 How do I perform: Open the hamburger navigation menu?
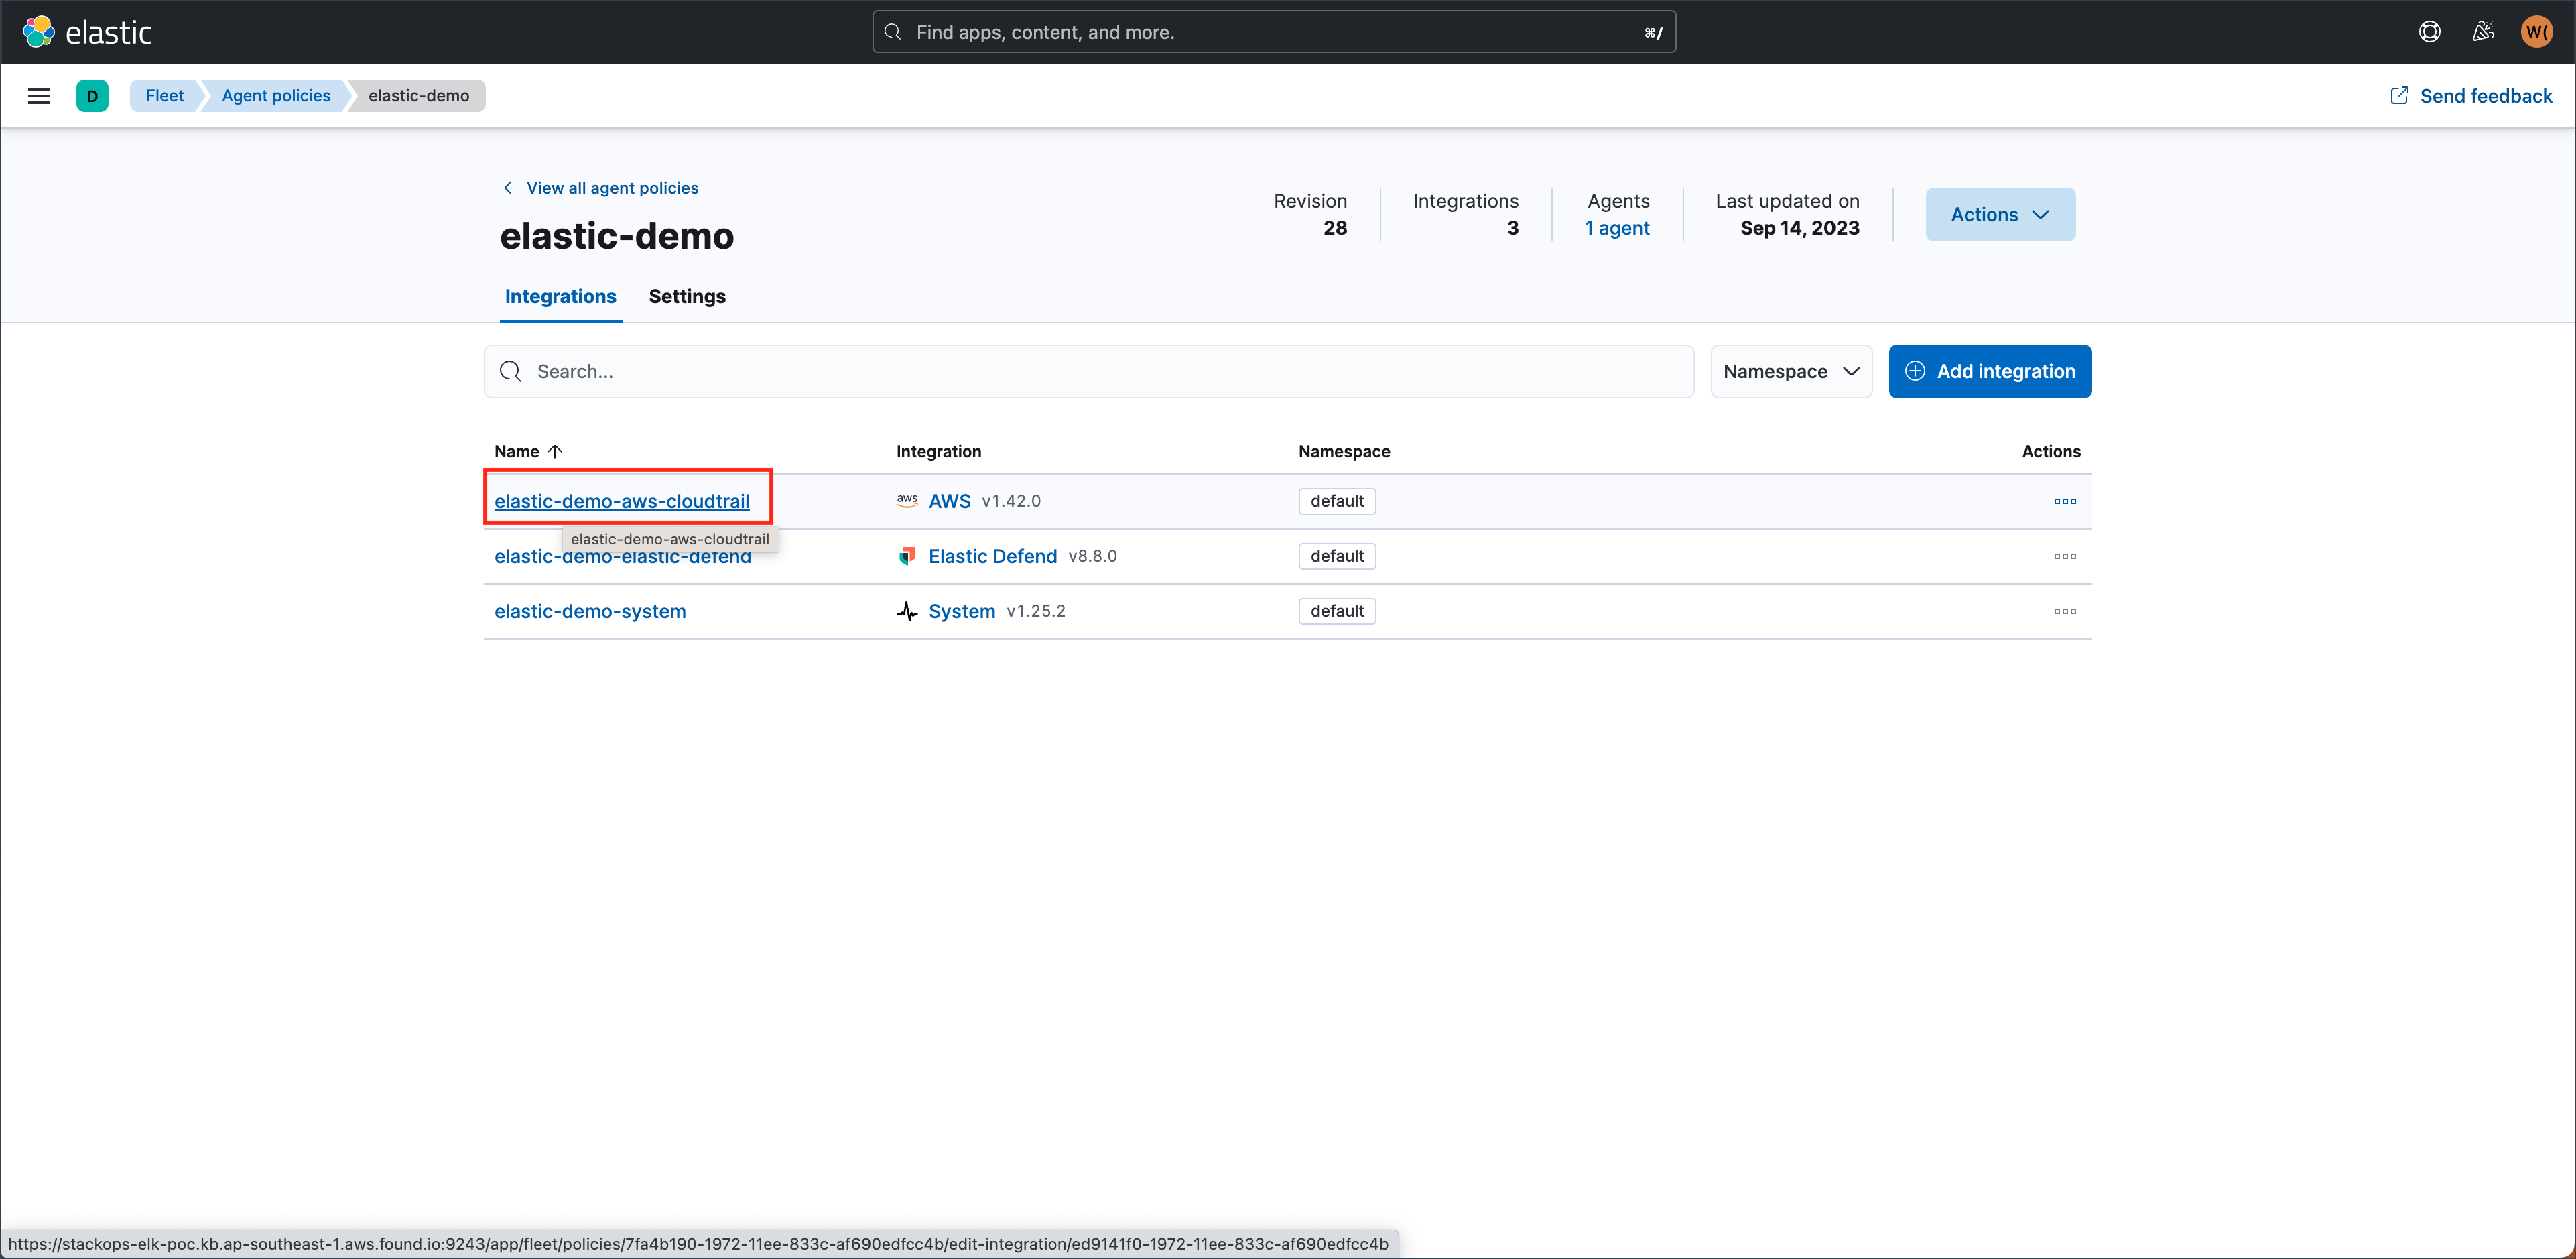(x=38, y=96)
